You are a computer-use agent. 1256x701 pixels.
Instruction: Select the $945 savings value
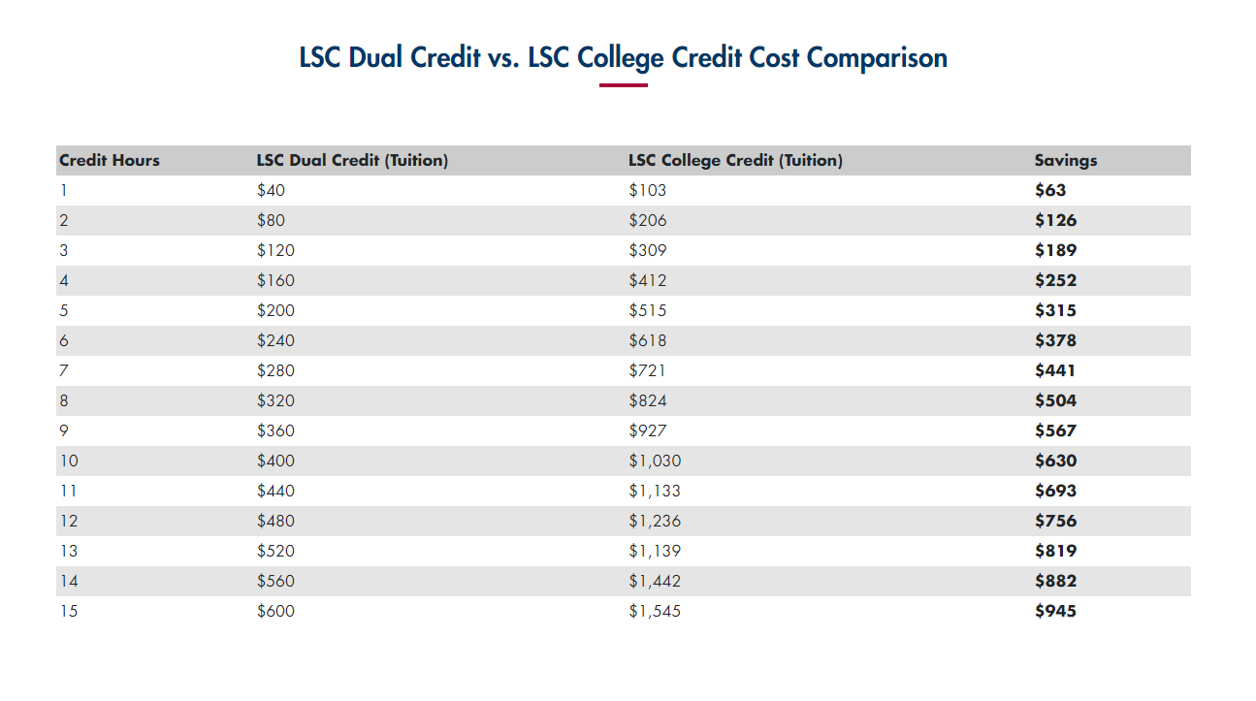(x=1055, y=612)
